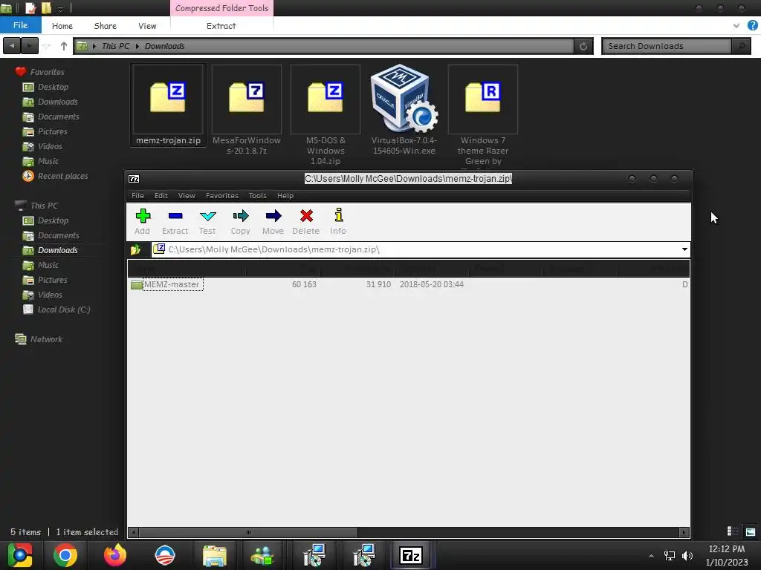Click the 7-Zip horizontal scrollbar thumb
The image size is (761, 570).
[x=248, y=532]
